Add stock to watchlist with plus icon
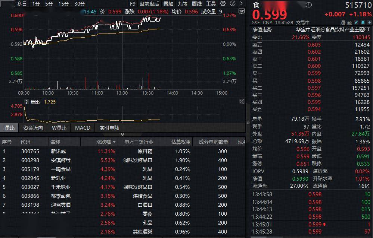The width and height of the screenshot is (373, 238). (x=369, y=23)
